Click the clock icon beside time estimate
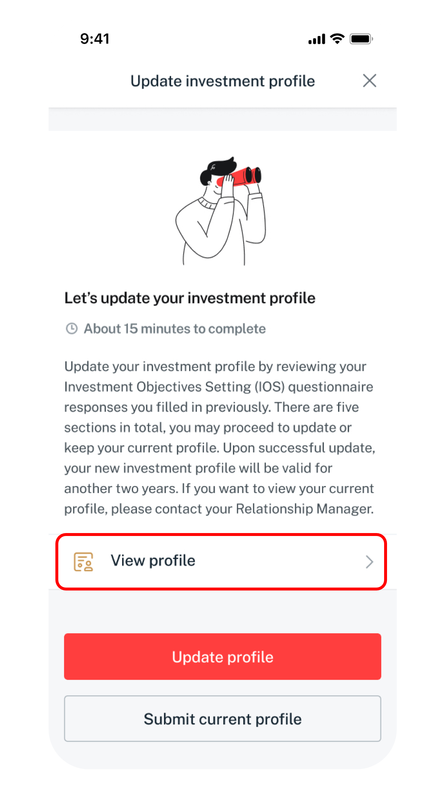Screen dimensions: 445x803 72,329
